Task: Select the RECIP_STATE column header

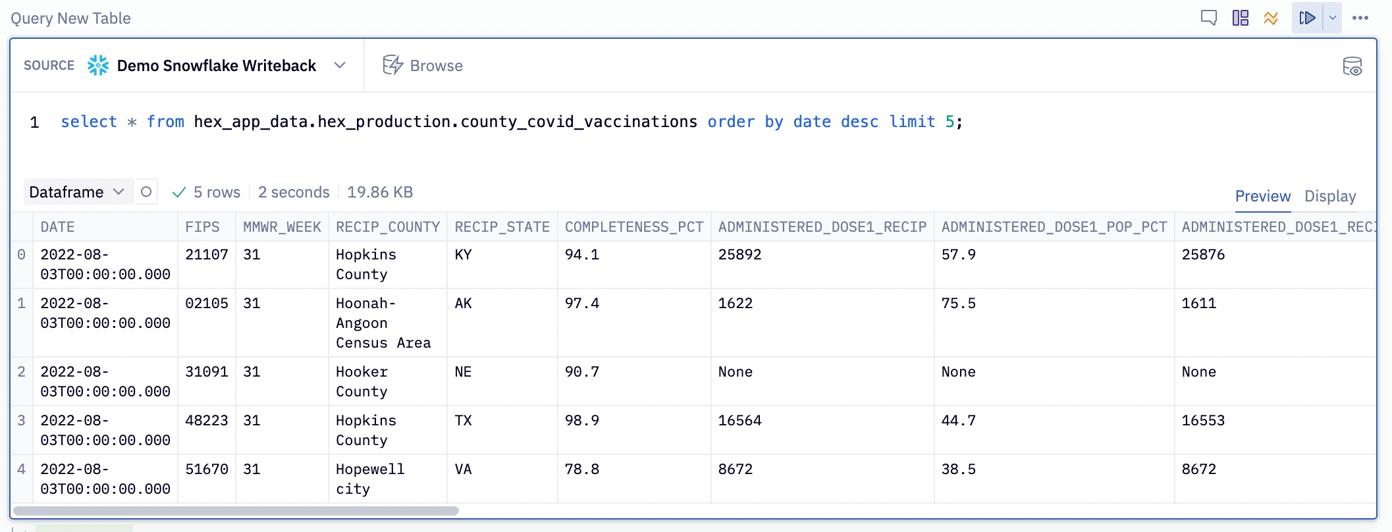Action: pyautogui.click(x=502, y=227)
